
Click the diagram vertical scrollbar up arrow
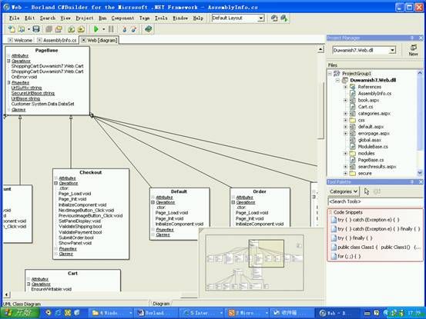point(321,49)
